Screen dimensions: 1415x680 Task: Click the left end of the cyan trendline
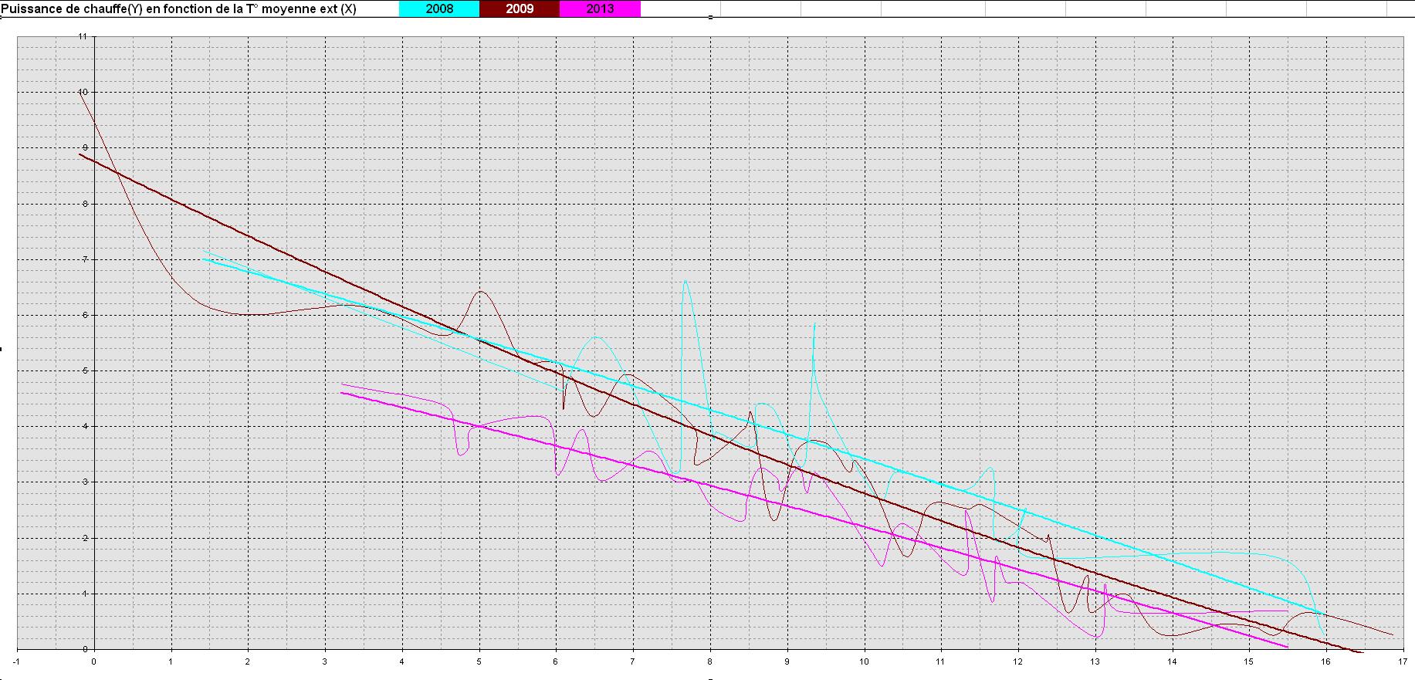click(x=203, y=259)
